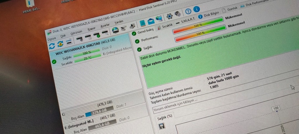
Task: Click the Sağlık 100 % gradient bar
Action: click(200, 33)
